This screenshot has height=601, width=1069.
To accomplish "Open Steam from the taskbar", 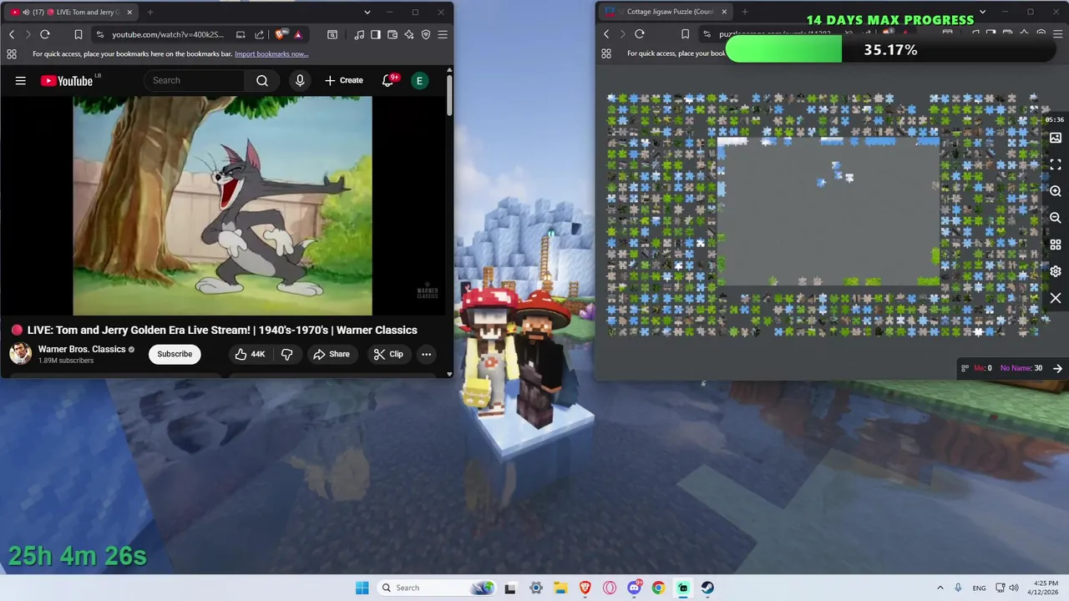I will (707, 588).
